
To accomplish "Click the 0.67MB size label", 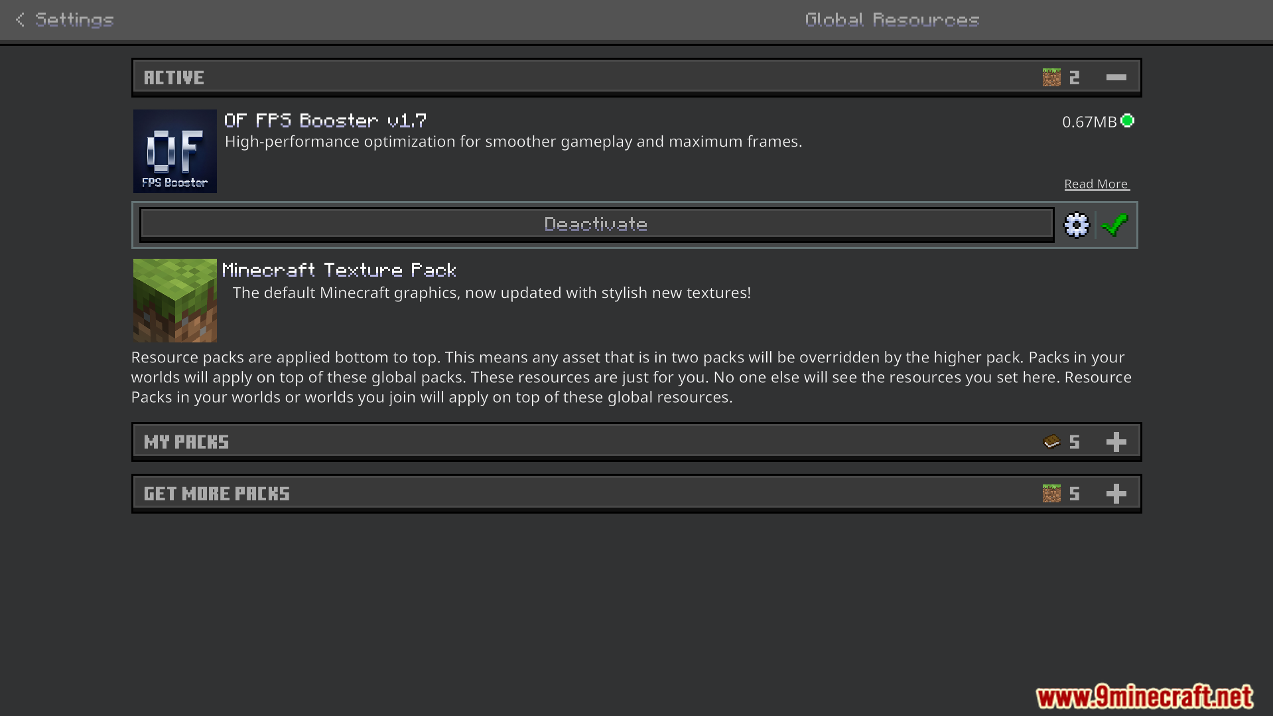I will click(x=1089, y=122).
